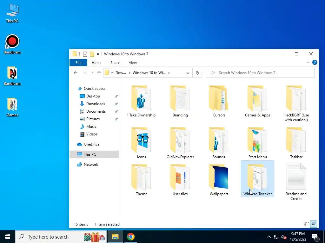Open the address bar history dropdown
This screenshot has height=243, width=325.
coord(188,73)
